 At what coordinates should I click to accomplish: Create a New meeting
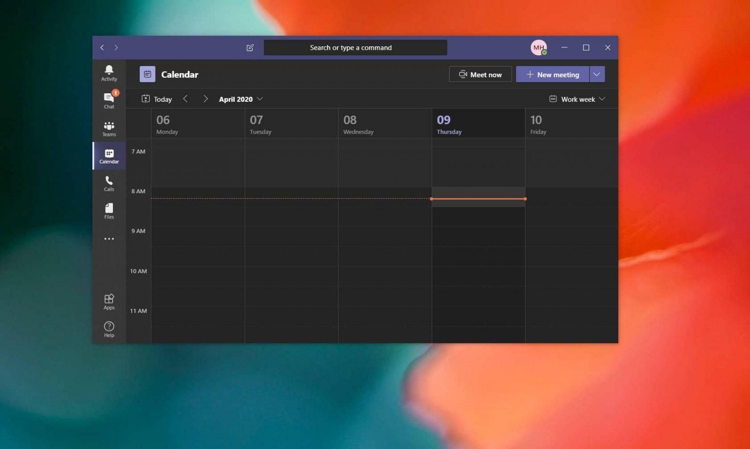point(553,74)
